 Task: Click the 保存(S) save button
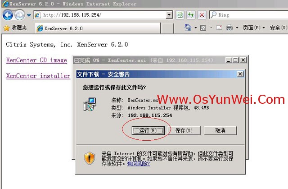pyautogui.click(x=183, y=130)
